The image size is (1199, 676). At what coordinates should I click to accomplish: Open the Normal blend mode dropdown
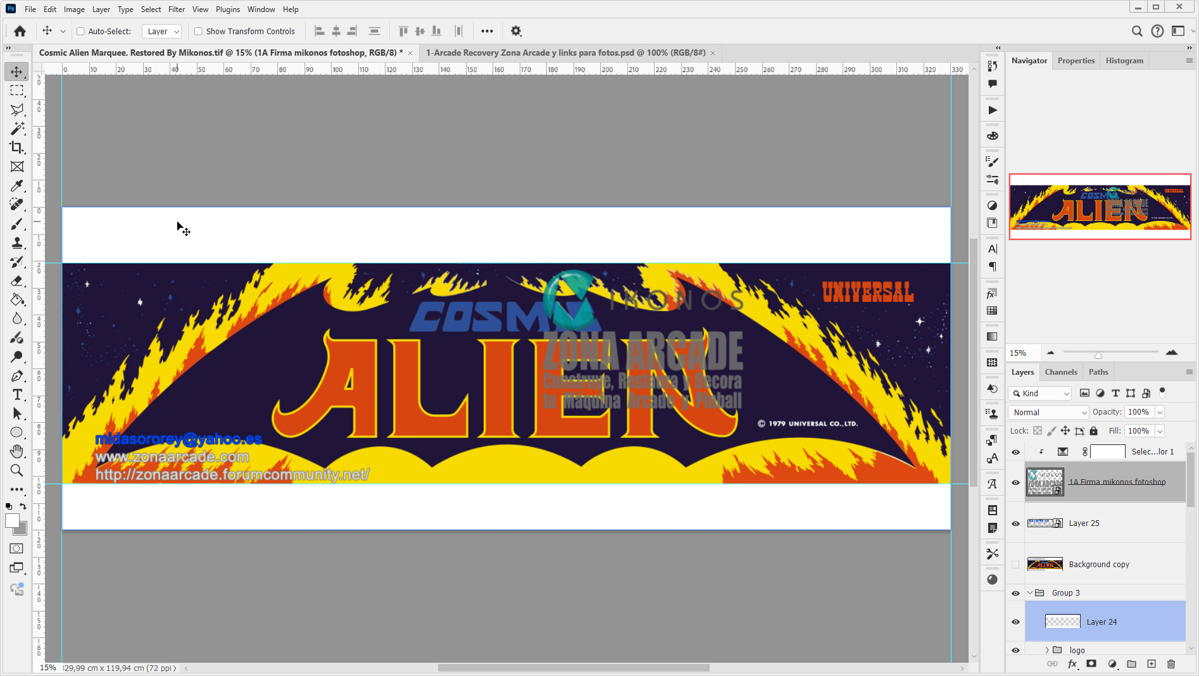(x=1048, y=412)
